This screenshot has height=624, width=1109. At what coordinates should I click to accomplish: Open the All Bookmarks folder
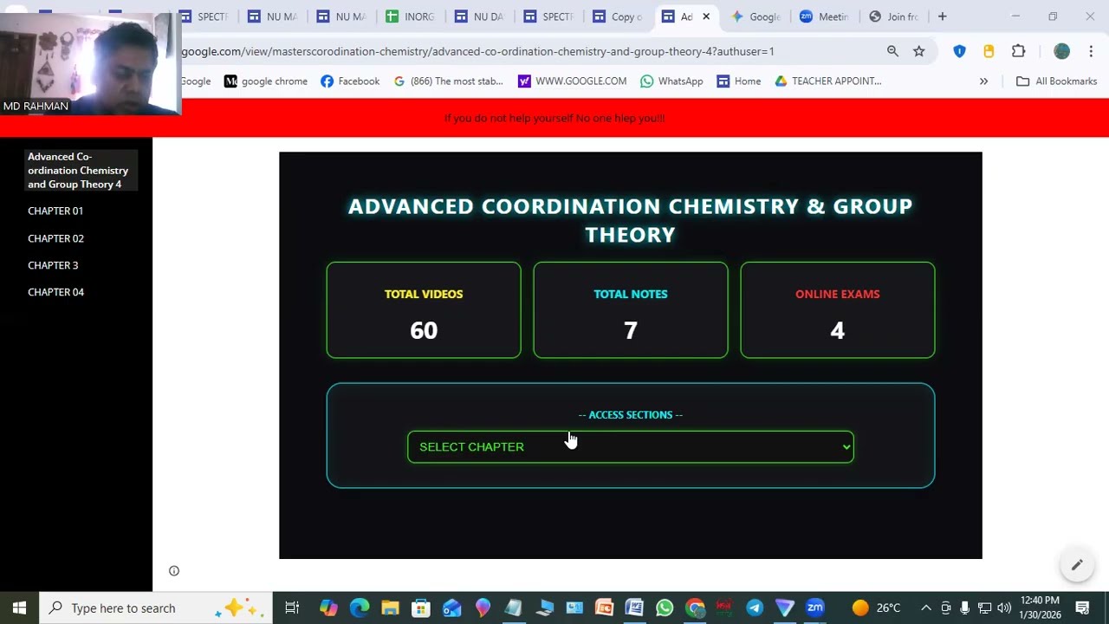pyautogui.click(x=1056, y=81)
